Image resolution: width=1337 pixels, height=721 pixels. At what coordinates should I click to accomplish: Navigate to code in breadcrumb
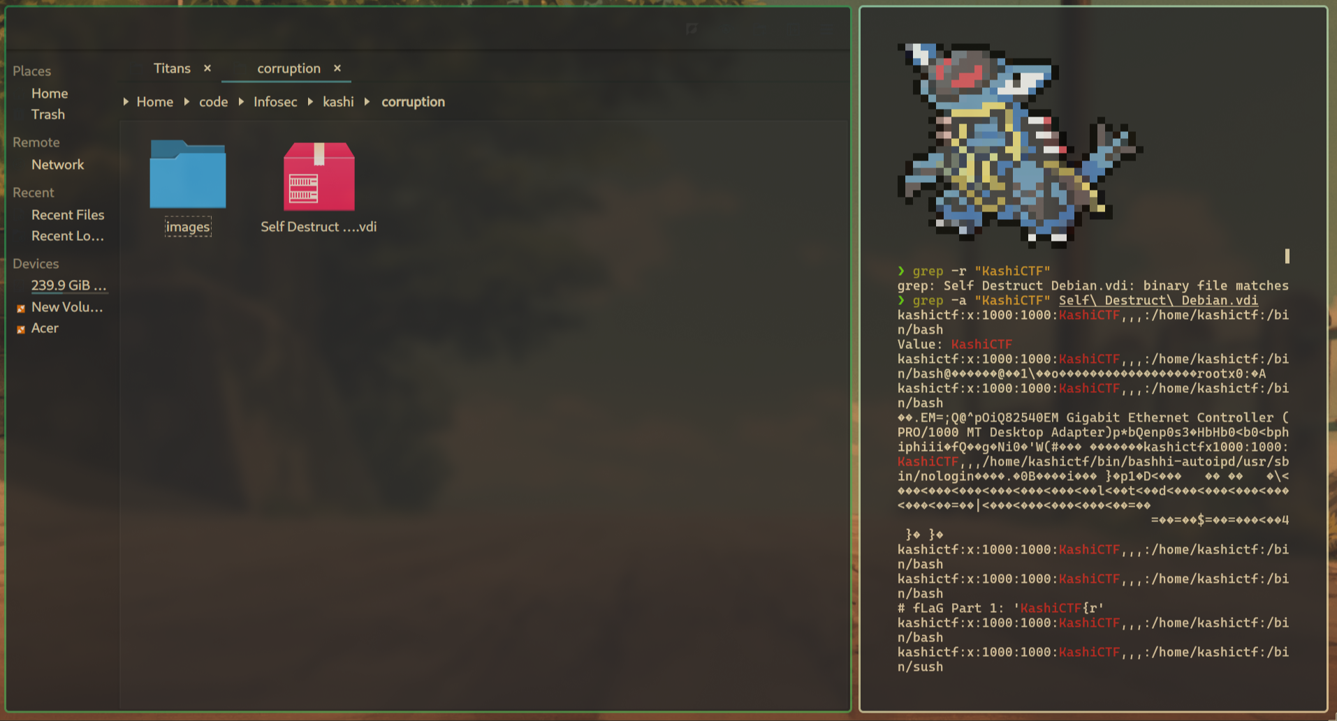point(213,102)
